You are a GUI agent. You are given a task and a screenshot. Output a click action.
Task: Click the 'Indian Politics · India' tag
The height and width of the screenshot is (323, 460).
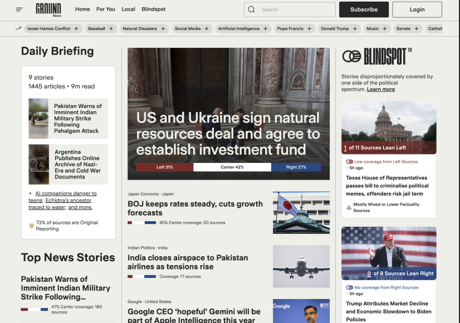[148, 248]
